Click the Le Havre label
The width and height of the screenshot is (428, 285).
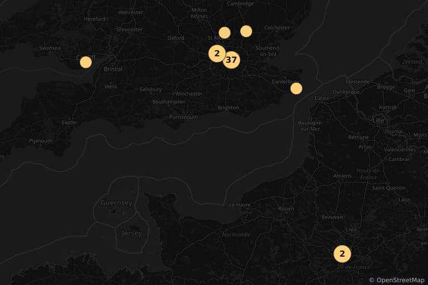240,205
